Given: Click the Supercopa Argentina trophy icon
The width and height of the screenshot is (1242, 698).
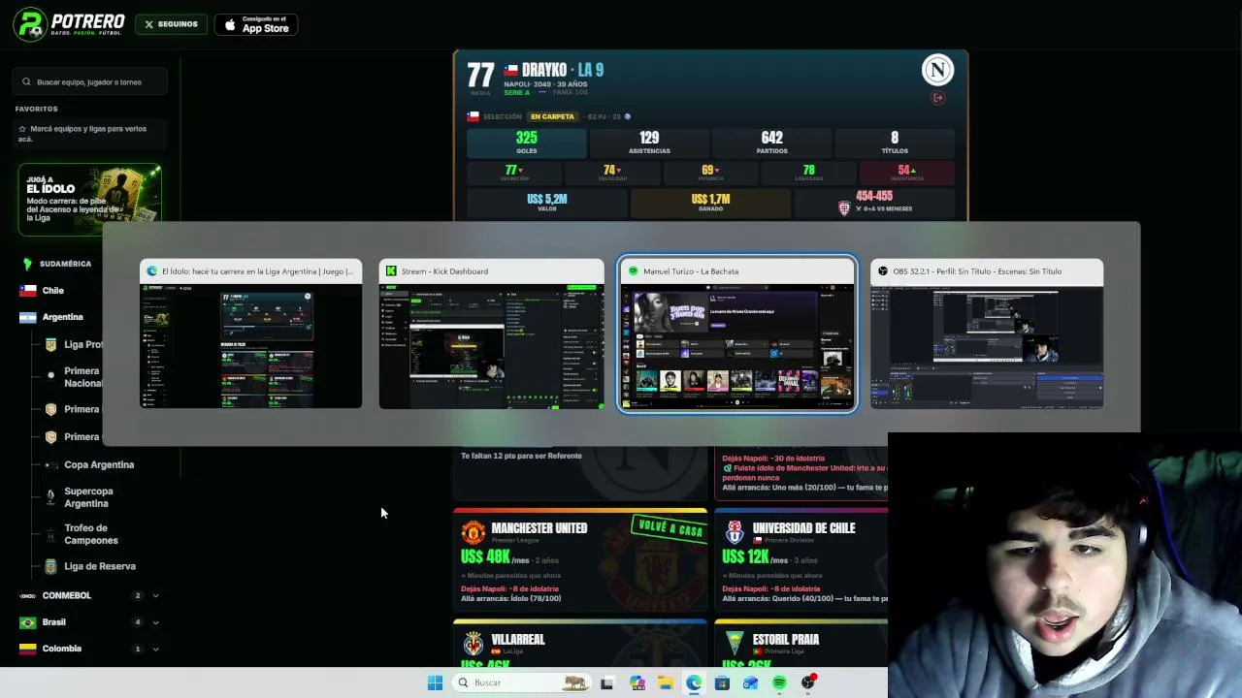Looking at the screenshot, I should pyautogui.click(x=50, y=497).
